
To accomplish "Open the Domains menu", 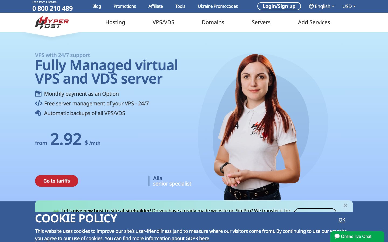I will 213,22.
